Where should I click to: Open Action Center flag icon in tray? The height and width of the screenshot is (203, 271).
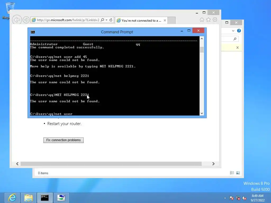tap(232, 198)
